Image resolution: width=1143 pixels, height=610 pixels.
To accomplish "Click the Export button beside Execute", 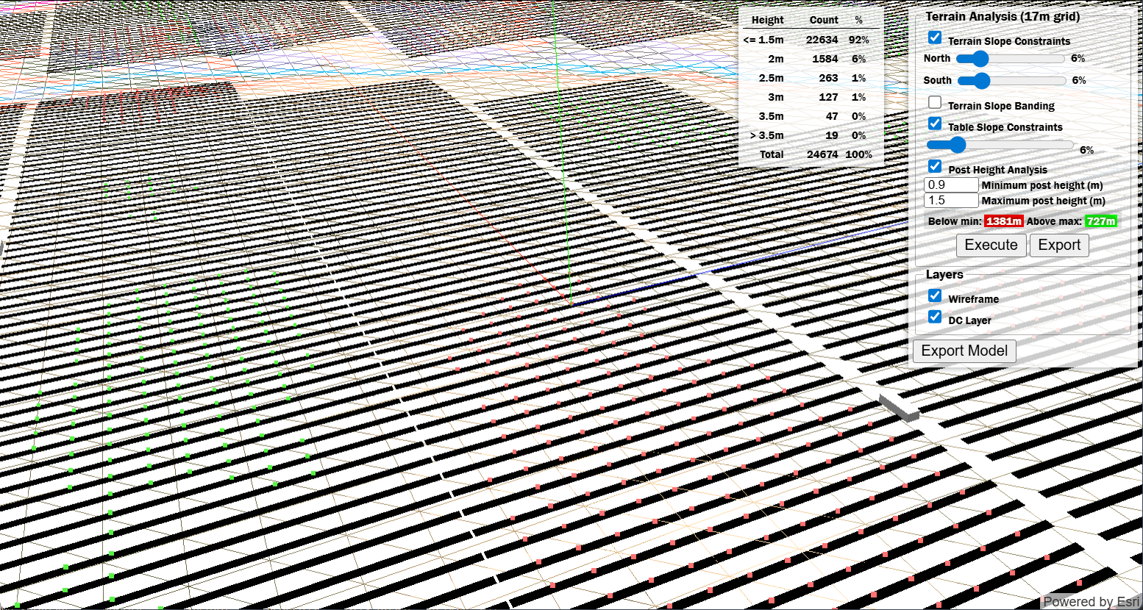I will coord(1059,245).
